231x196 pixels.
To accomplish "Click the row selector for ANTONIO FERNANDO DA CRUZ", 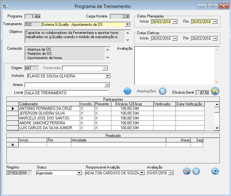I will 13,108.
